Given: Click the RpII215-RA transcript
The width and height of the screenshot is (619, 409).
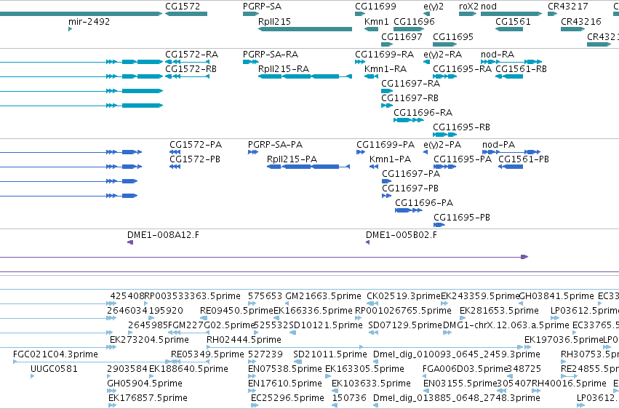Looking at the screenshot, I should (x=305, y=76).
